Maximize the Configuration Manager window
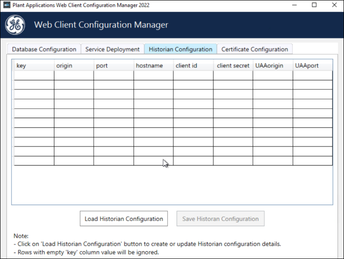Image resolution: width=344 pixels, height=259 pixels. [314, 5]
